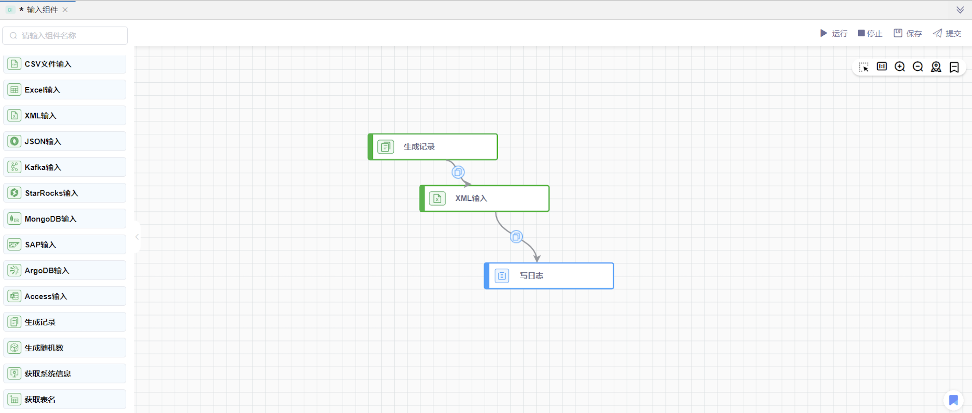Select the Kafka输入 component in the sidebar
The height and width of the screenshot is (413, 972).
tap(65, 167)
